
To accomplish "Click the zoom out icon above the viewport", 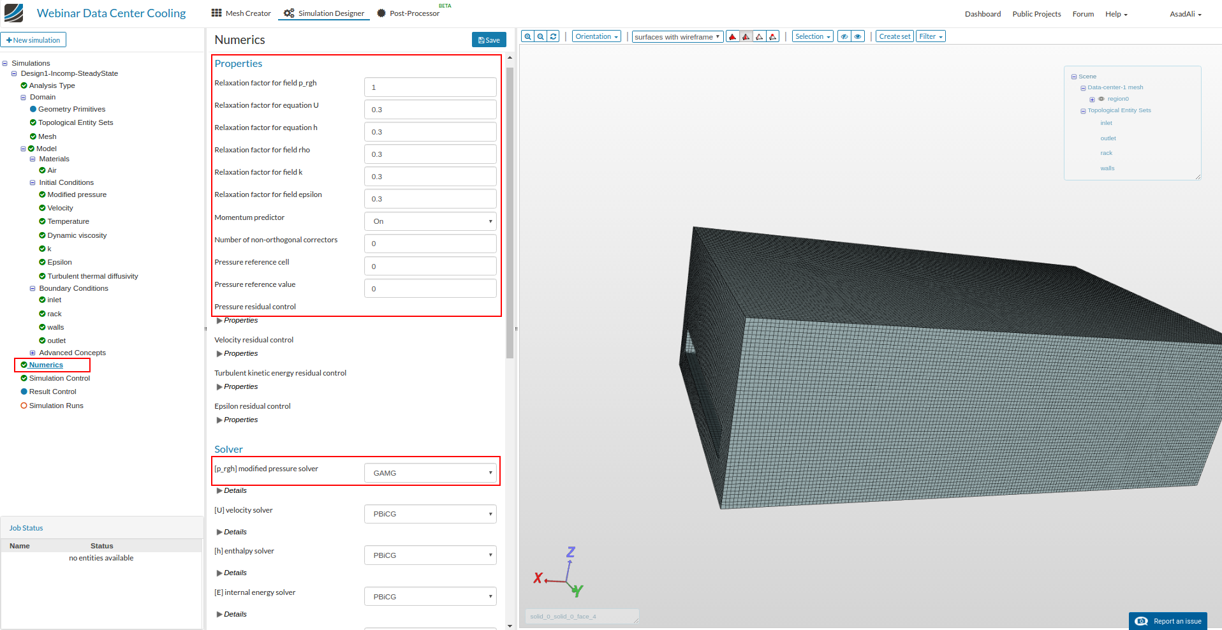I will click(540, 36).
